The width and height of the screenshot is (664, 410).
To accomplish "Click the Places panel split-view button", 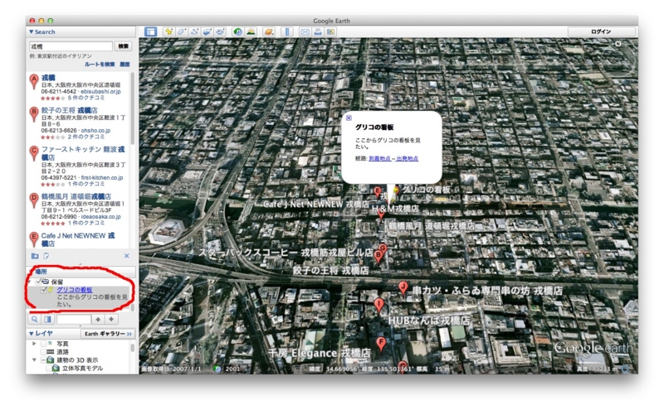I will point(47,320).
